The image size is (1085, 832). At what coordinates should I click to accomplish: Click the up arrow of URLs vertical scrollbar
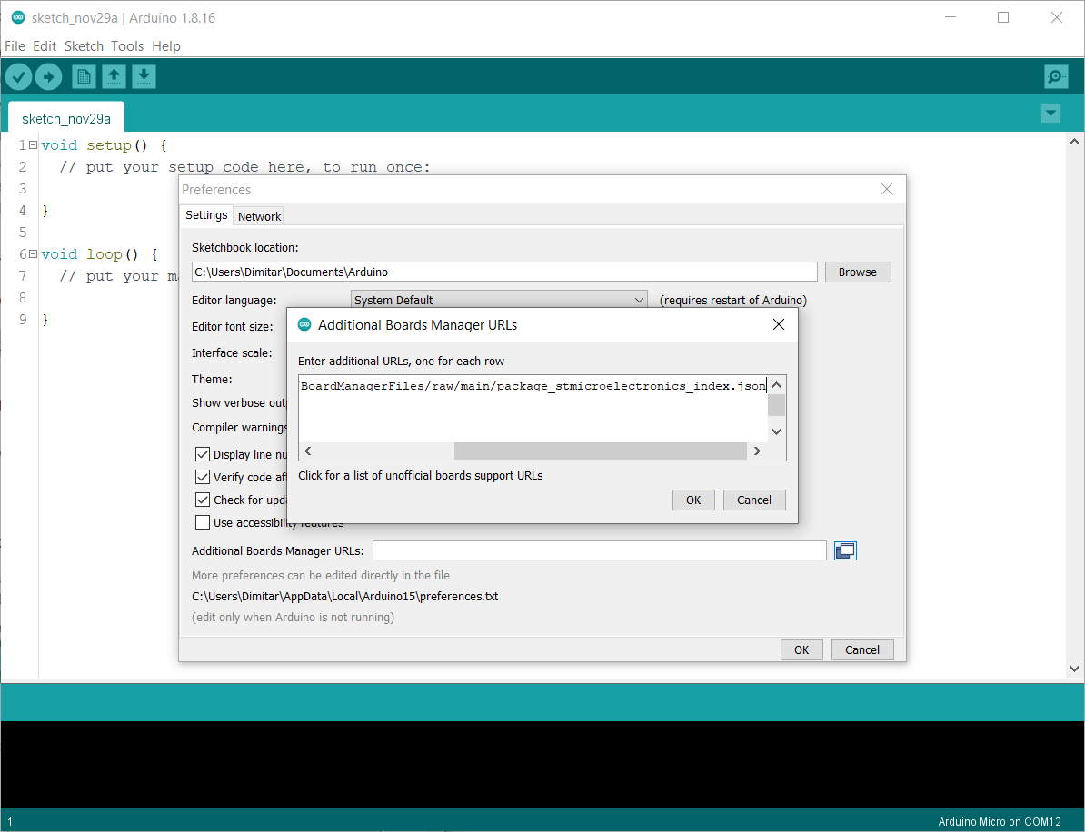coord(776,385)
